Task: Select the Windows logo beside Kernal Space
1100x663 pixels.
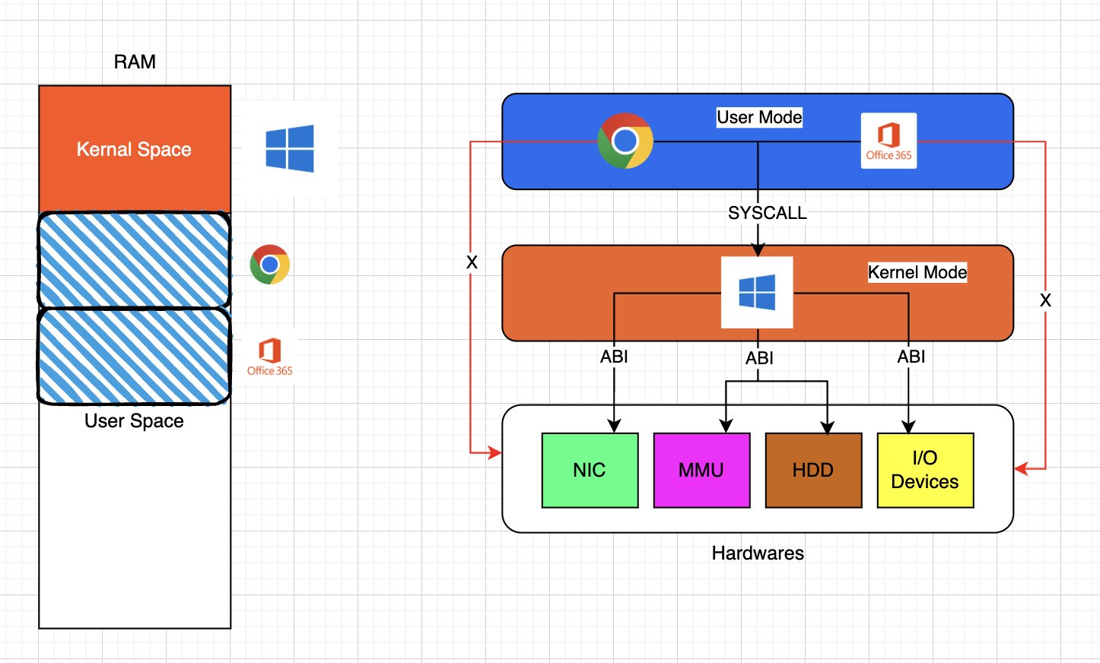Action: pos(290,149)
